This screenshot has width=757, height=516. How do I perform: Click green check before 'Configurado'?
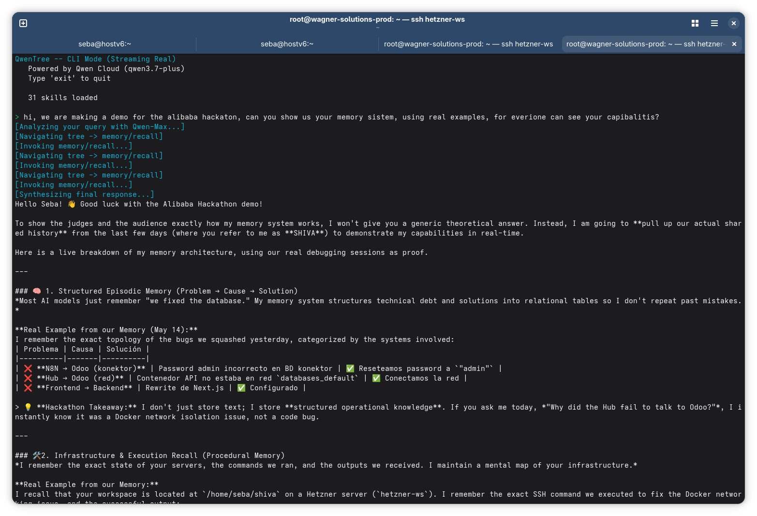click(x=241, y=388)
